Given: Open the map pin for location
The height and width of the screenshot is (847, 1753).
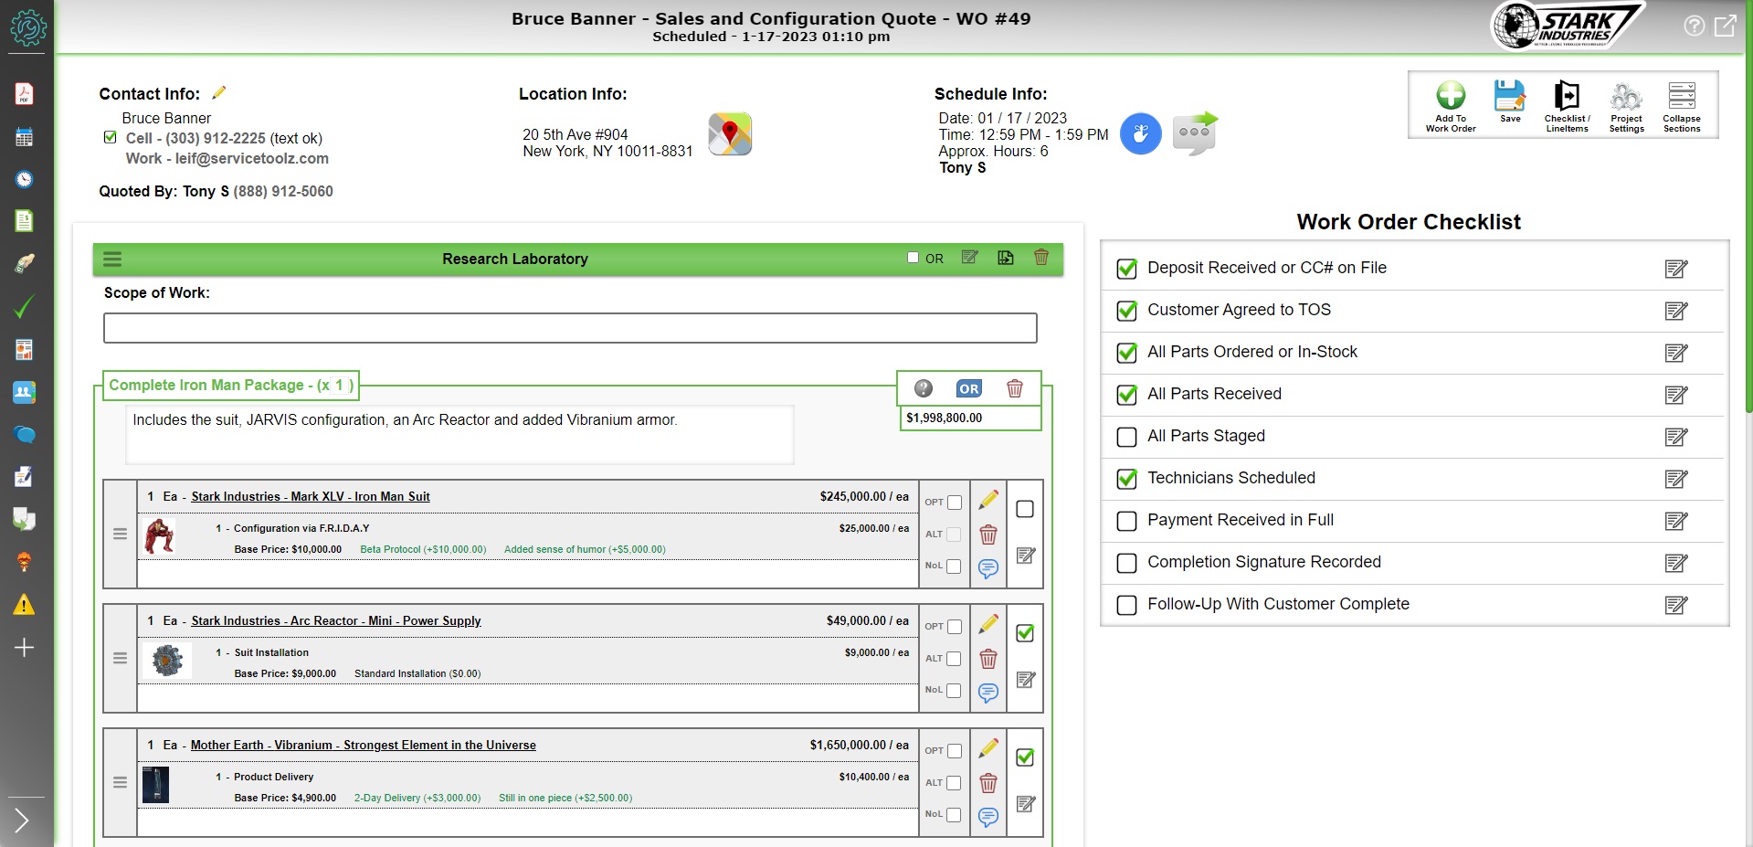Looking at the screenshot, I should tap(730, 134).
